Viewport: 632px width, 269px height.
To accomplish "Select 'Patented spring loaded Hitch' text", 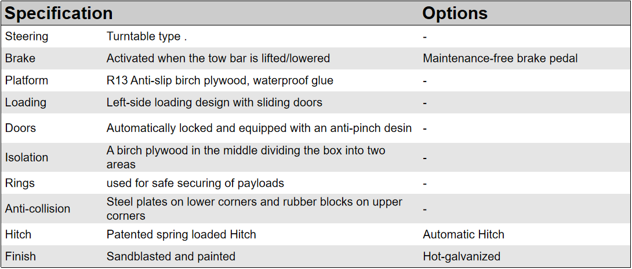I will [181, 234].
